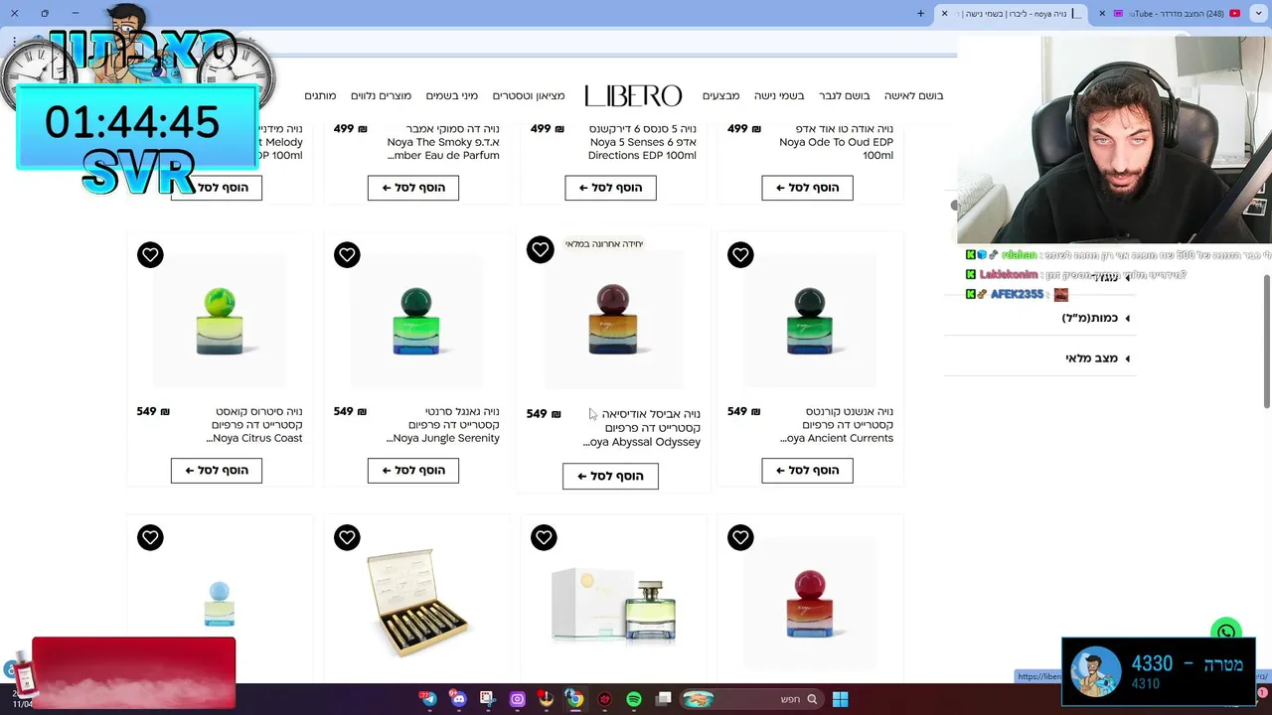Open Telegram from the taskbar

pyautogui.click(x=428, y=699)
